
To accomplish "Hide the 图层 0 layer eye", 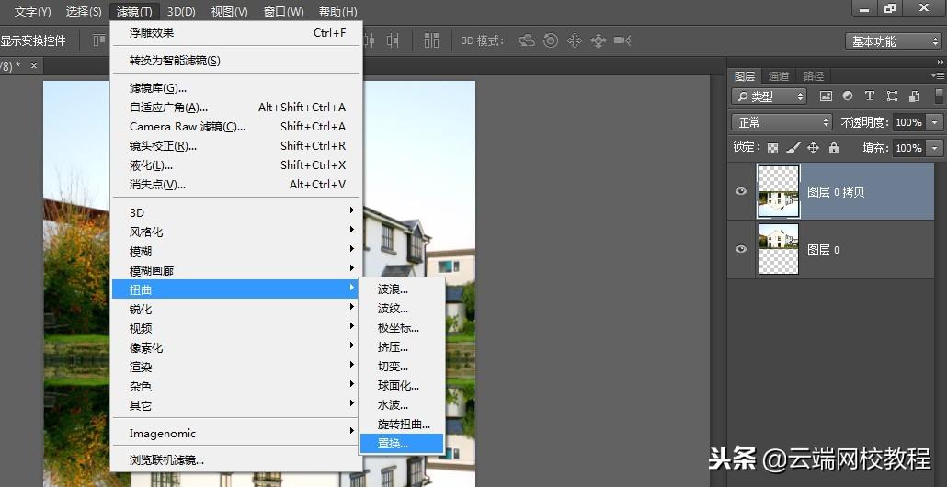I will (741, 249).
